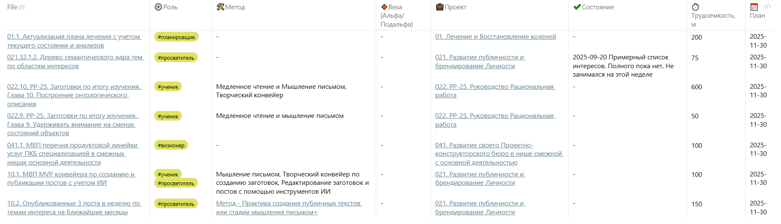This screenshot has width=781, height=224.
Task: Click the orange diamond icon beside Веха
Action: pyautogui.click(x=384, y=7)
